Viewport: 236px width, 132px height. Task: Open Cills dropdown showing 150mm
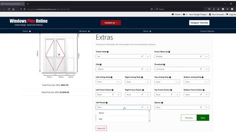pos(123,69)
